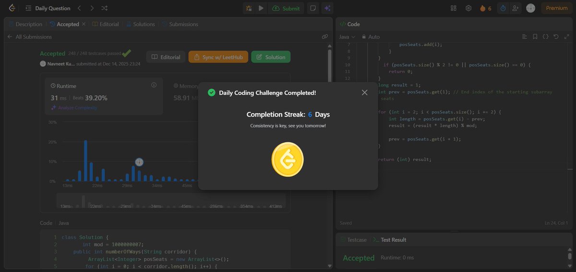
Task: Click the streak flame counter
Action: coord(486,8)
